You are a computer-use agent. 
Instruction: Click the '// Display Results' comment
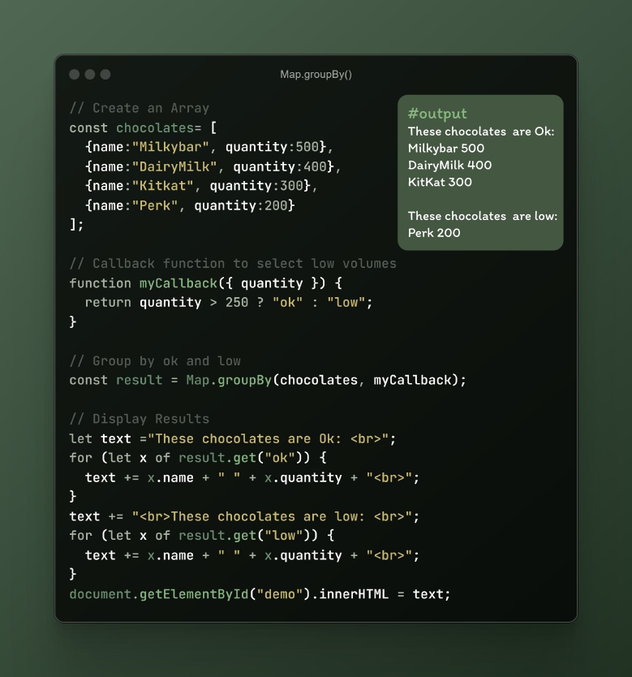point(140,419)
